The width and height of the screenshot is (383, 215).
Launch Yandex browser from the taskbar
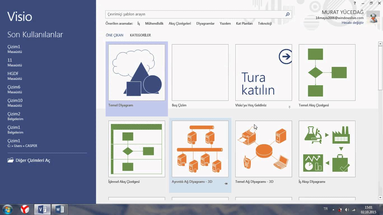[25, 209]
